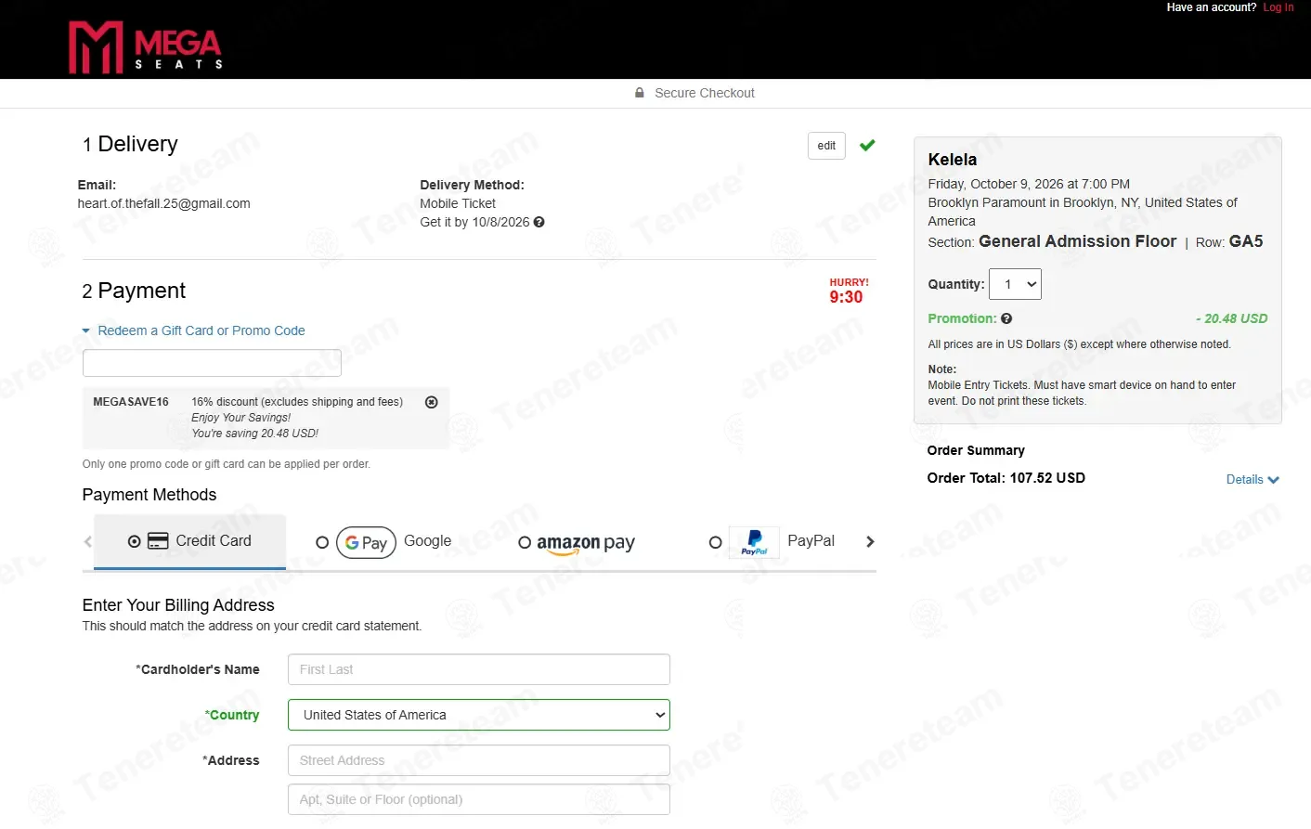
Task: Click the Mobile Ticket delivery method text
Action: pos(458,203)
